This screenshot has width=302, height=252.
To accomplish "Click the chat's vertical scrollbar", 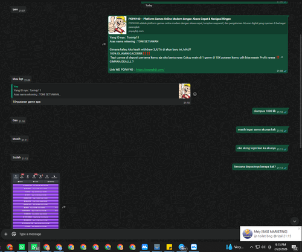I will [301, 91].
